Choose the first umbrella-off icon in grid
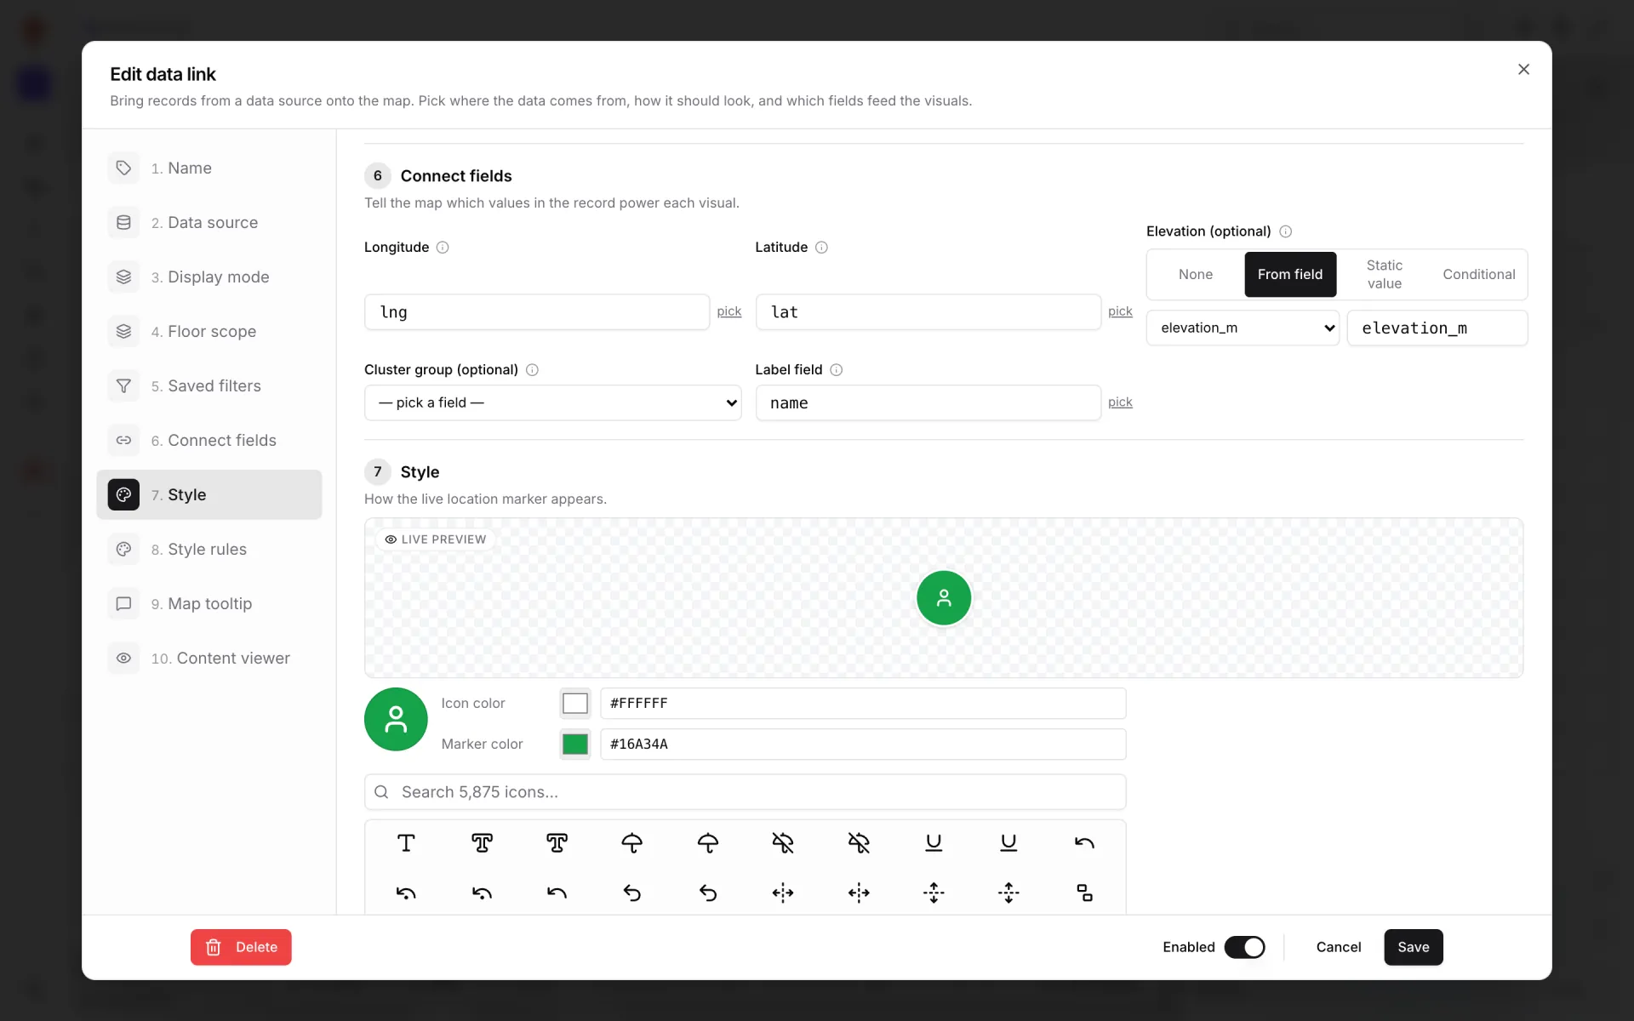 [x=783, y=843]
